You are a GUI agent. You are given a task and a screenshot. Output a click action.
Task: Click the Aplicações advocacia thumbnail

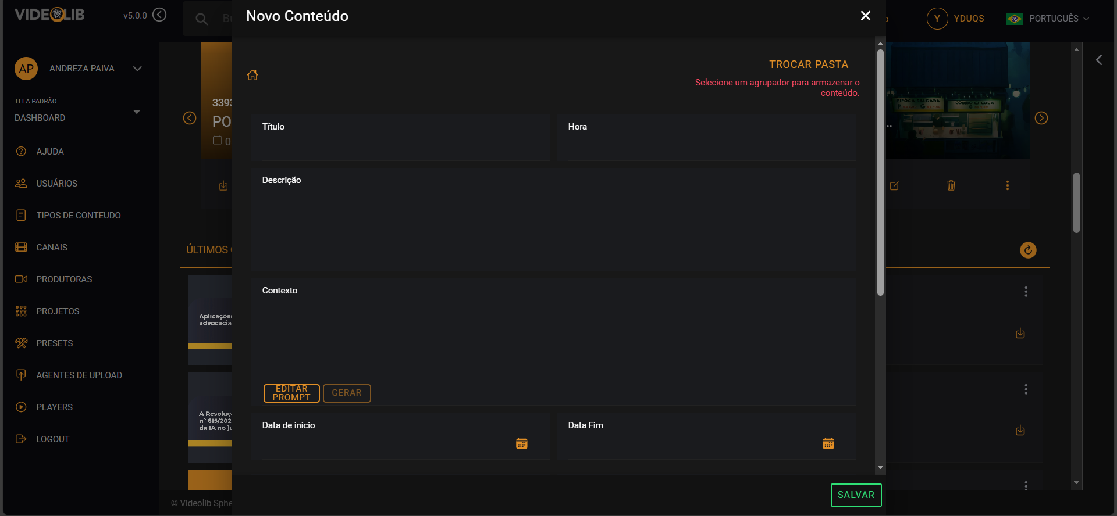[x=209, y=320]
